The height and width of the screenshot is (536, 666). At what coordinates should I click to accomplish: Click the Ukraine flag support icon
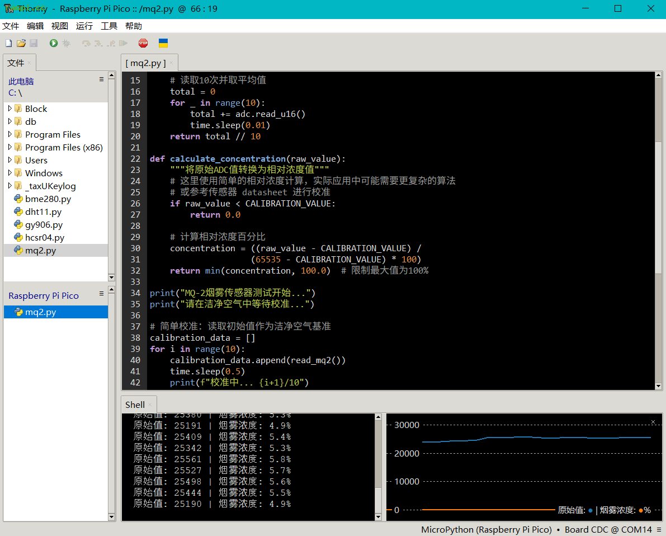pyautogui.click(x=163, y=43)
